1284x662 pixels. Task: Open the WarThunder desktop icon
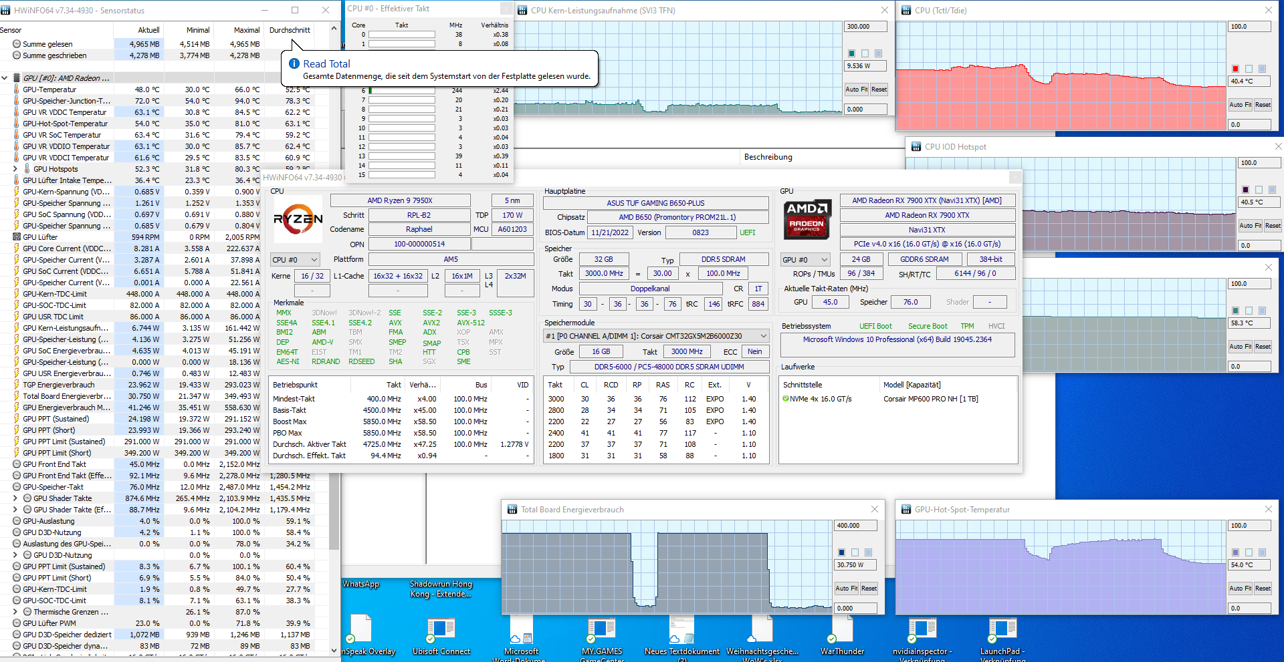(842, 630)
